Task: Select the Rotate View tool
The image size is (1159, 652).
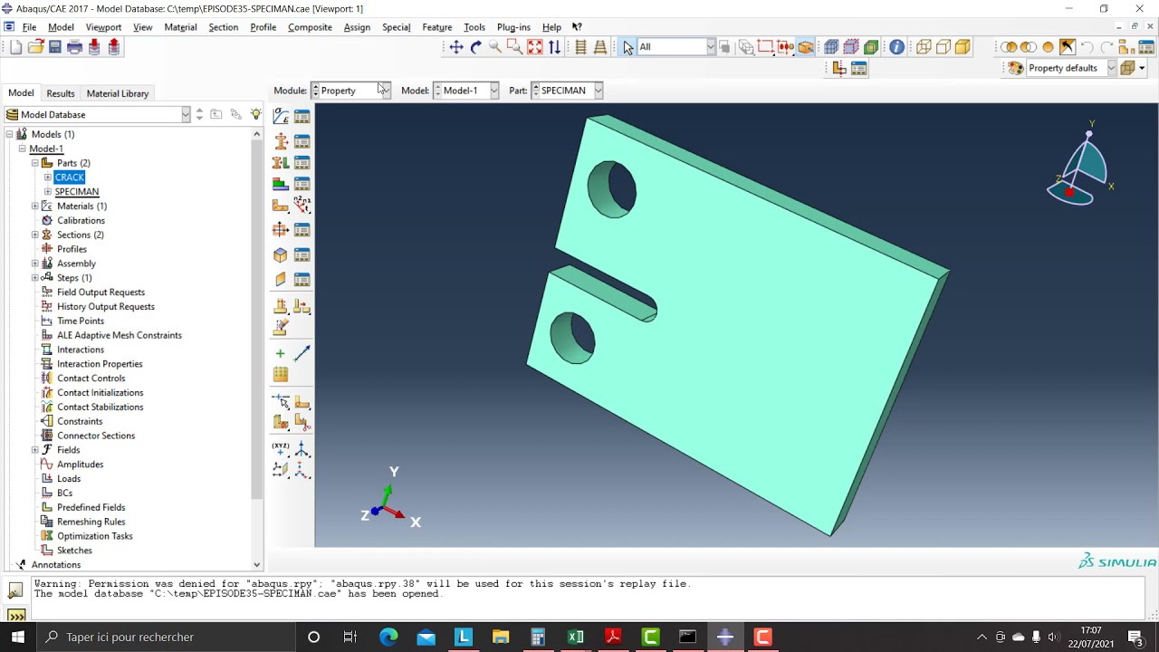Action: tap(476, 47)
